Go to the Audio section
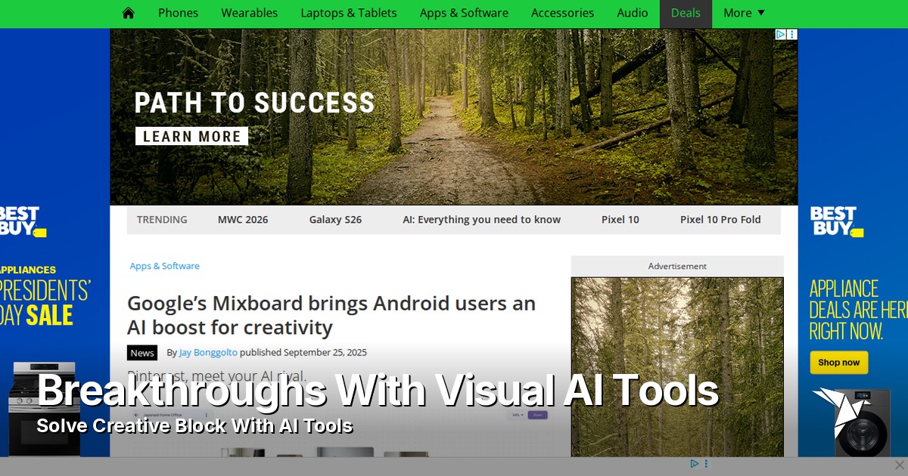 click(633, 13)
